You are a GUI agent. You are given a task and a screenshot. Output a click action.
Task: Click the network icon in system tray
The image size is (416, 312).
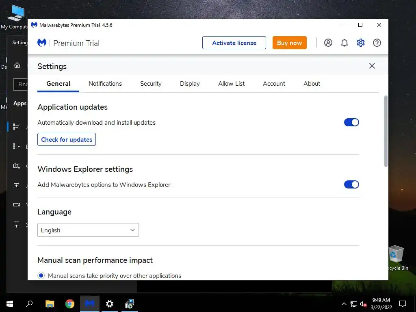[x=354, y=304]
